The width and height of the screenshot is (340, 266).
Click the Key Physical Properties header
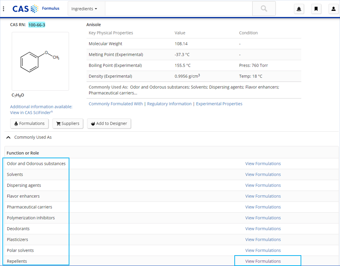(x=111, y=33)
